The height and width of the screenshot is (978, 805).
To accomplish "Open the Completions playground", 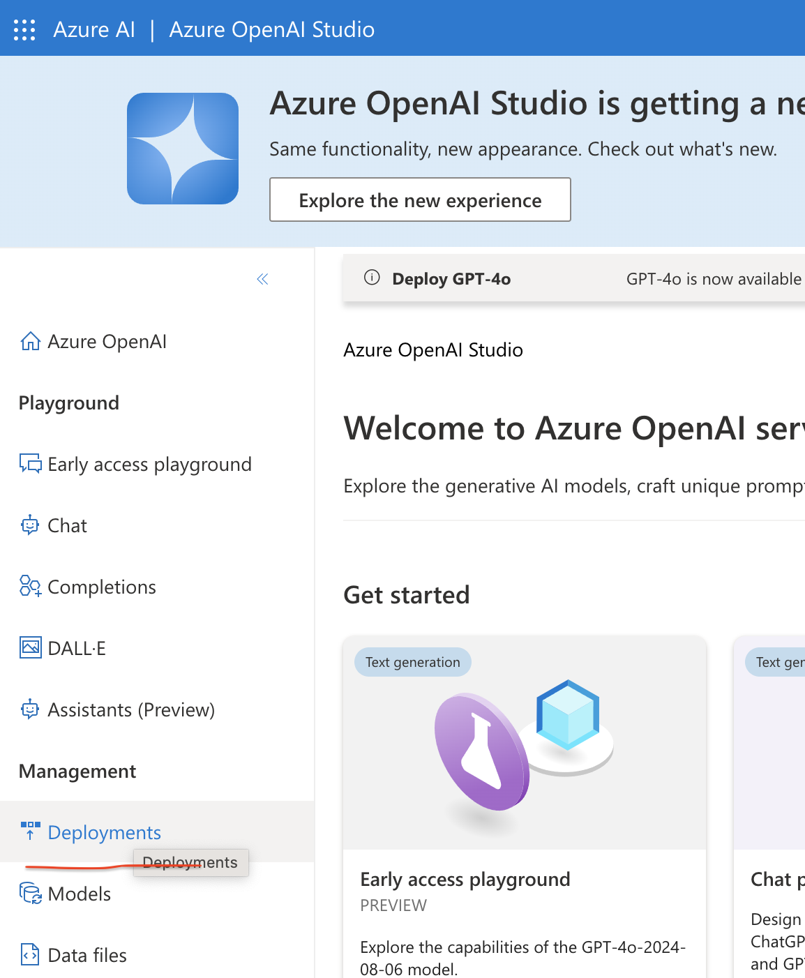I will [x=102, y=587].
